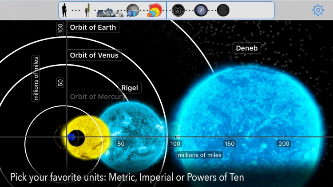Screen dimensions: 333x187
Task: Tap the Orbit of Earth label
Action: coord(93,27)
